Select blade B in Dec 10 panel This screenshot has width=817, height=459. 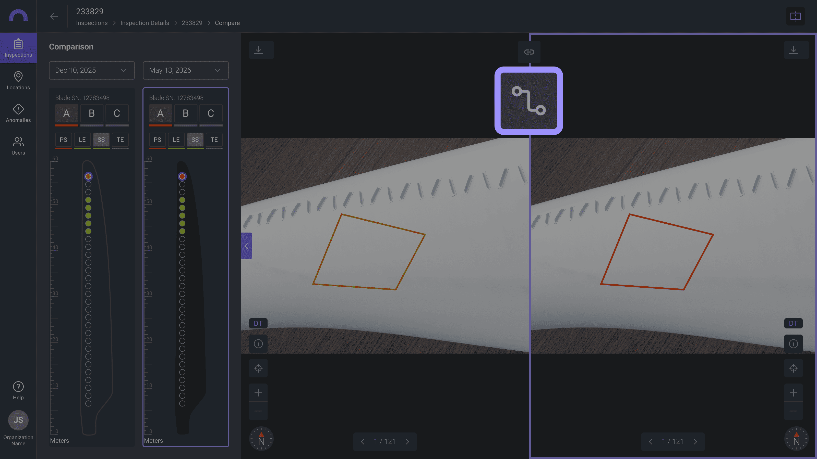click(92, 113)
